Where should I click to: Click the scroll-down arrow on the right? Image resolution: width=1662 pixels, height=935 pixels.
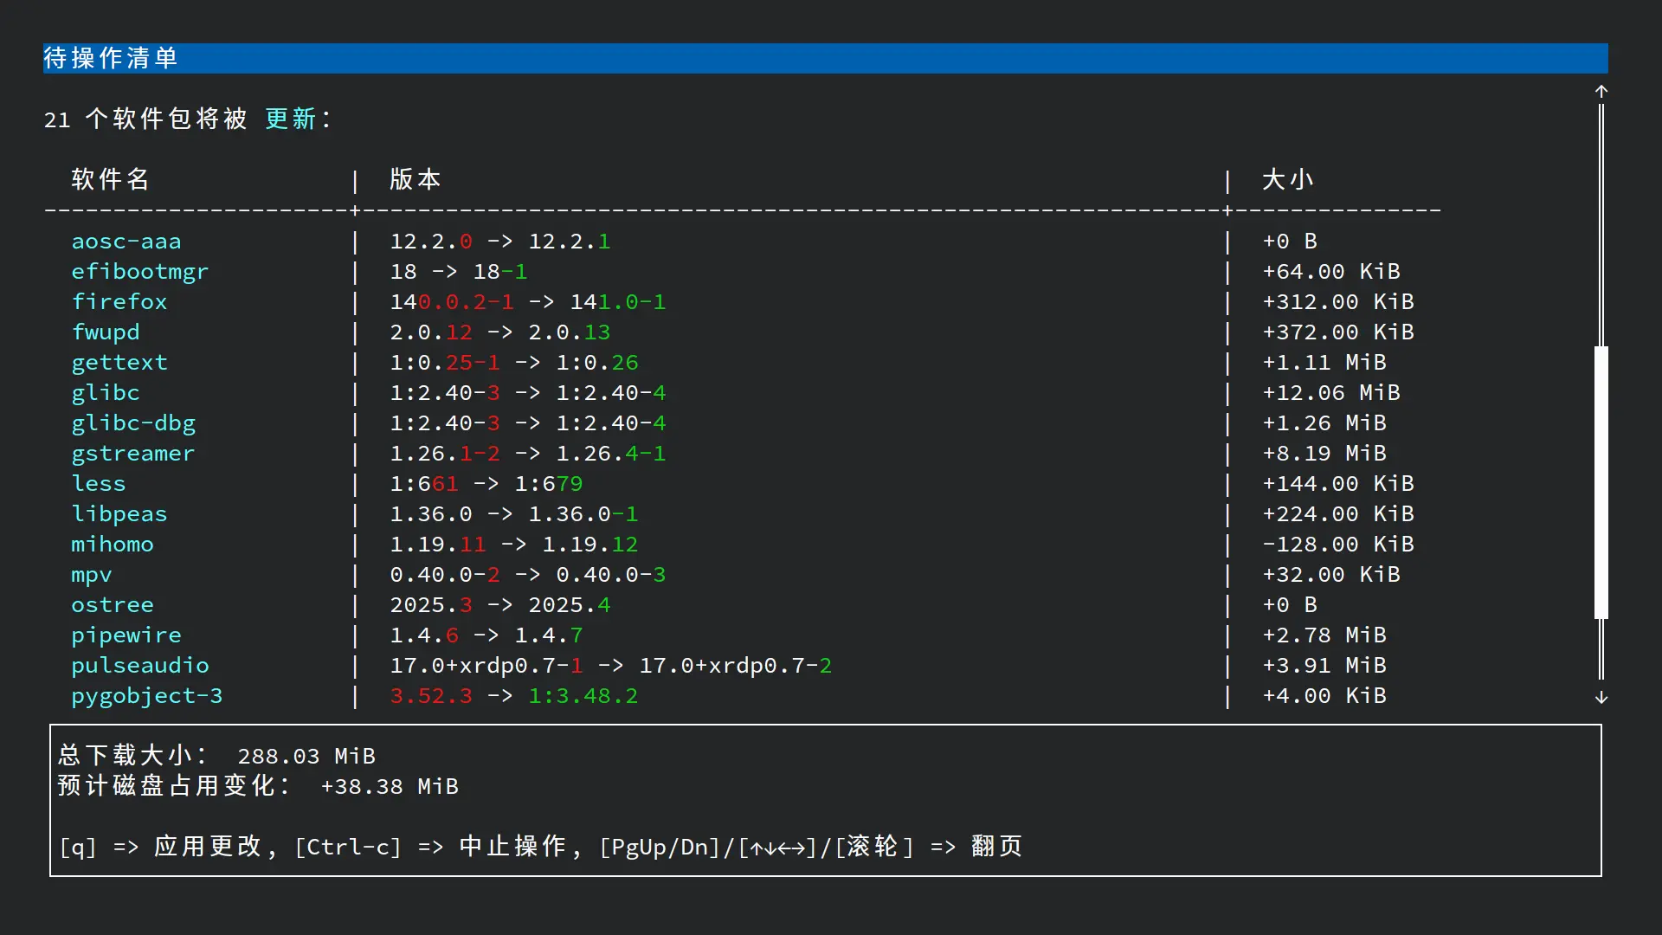click(x=1601, y=698)
